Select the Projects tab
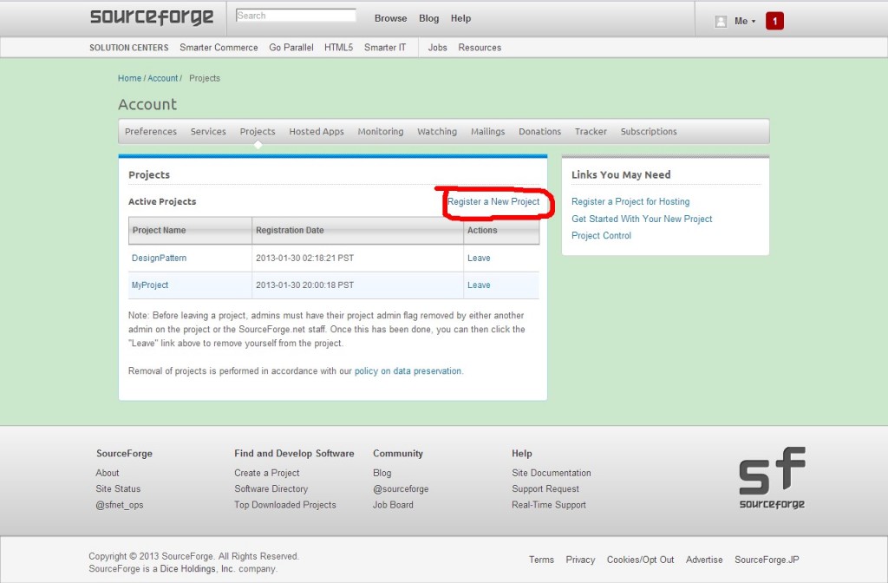This screenshot has width=888, height=583. coord(257,132)
